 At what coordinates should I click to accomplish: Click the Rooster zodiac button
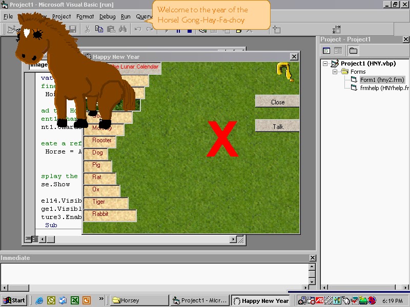[100, 142]
